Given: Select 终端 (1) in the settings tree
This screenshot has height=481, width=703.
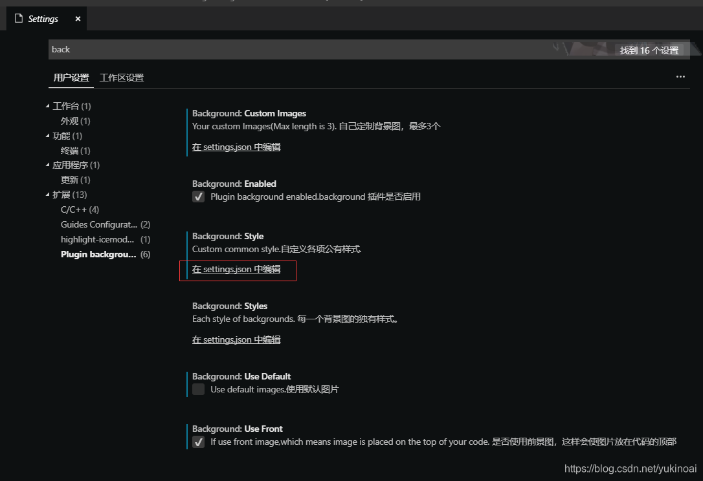Looking at the screenshot, I should tap(75, 151).
